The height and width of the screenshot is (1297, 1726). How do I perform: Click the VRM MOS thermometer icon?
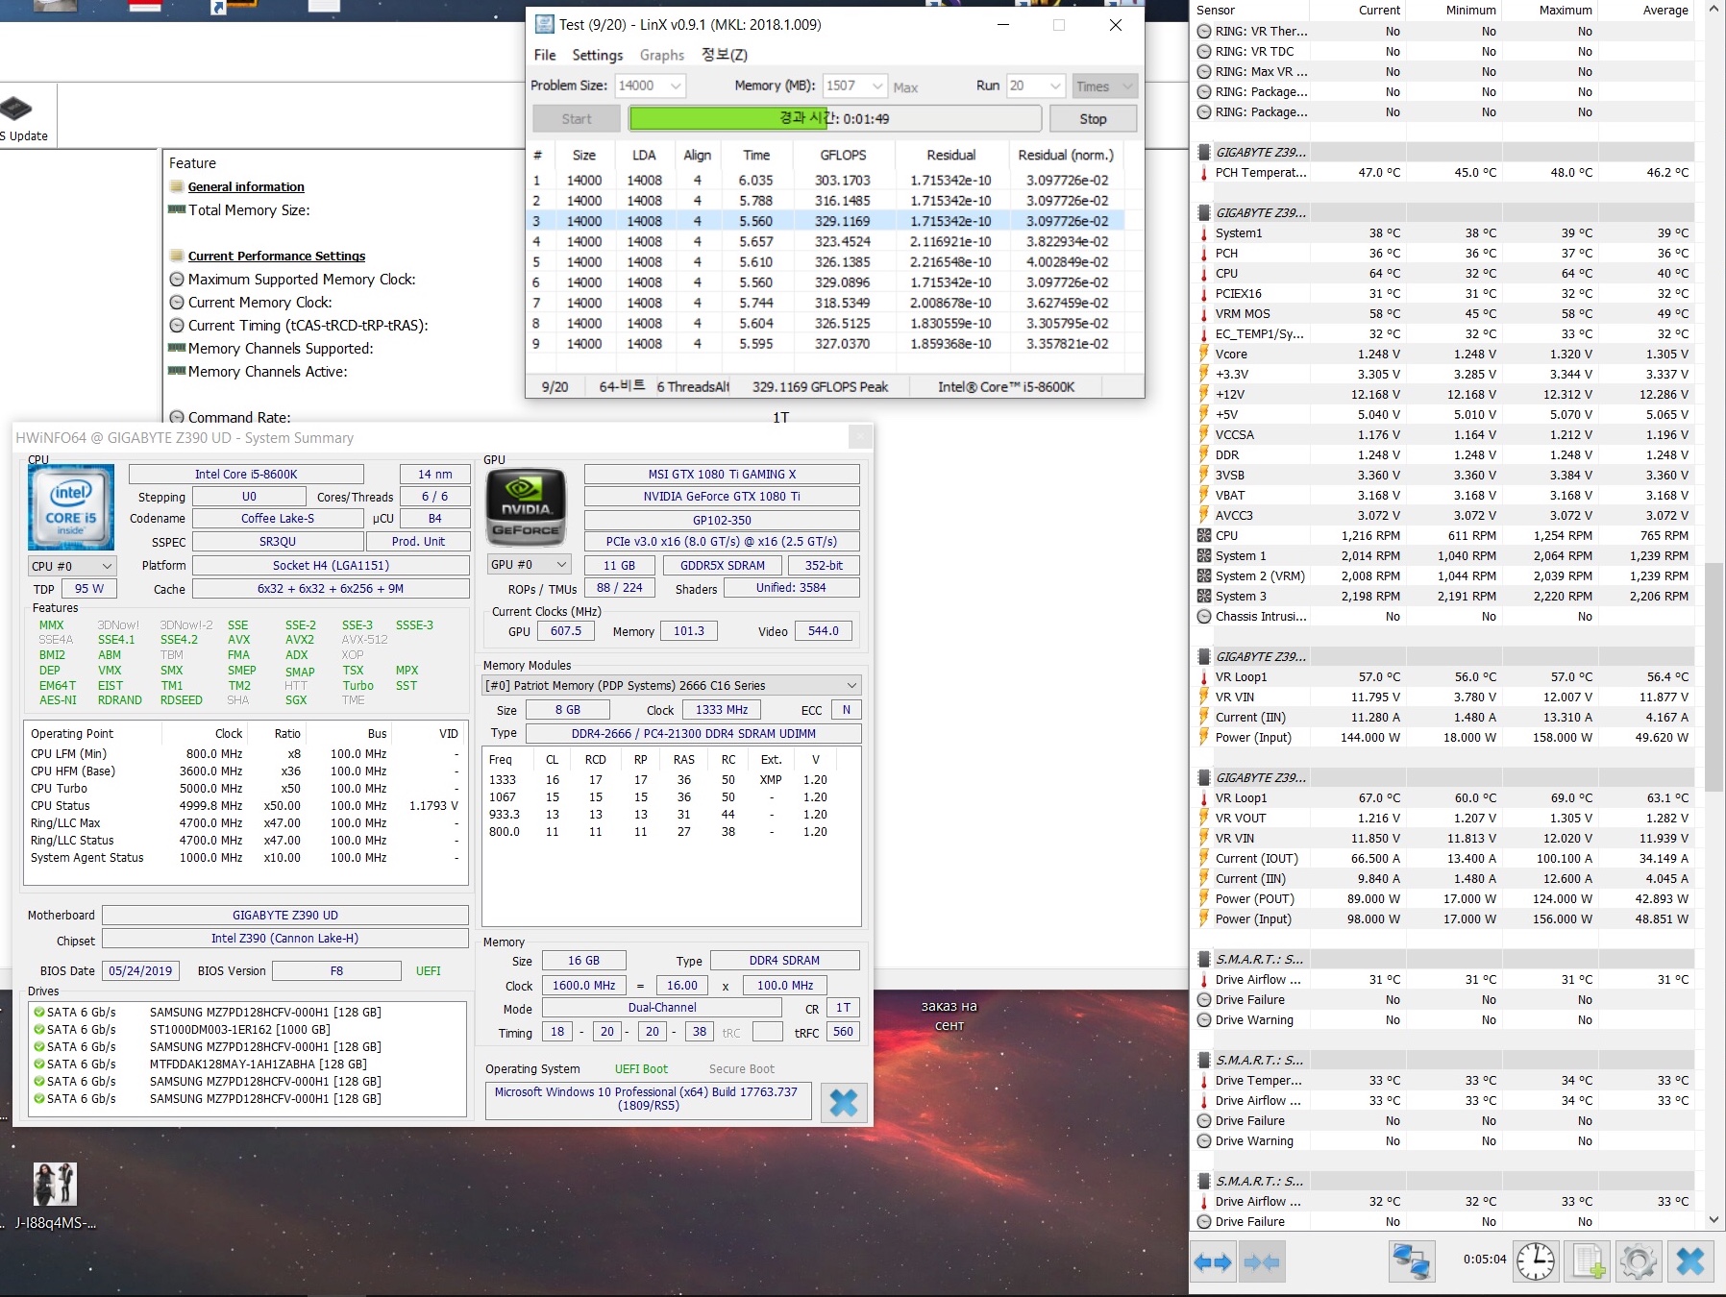coord(1204,313)
